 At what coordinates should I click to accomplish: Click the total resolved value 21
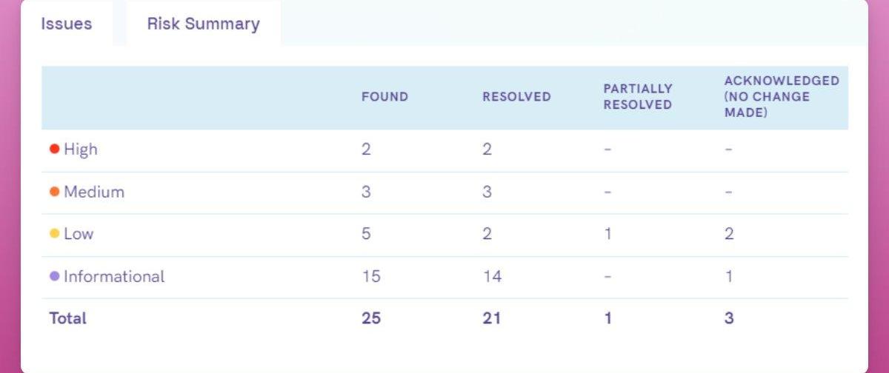[x=492, y=318]
